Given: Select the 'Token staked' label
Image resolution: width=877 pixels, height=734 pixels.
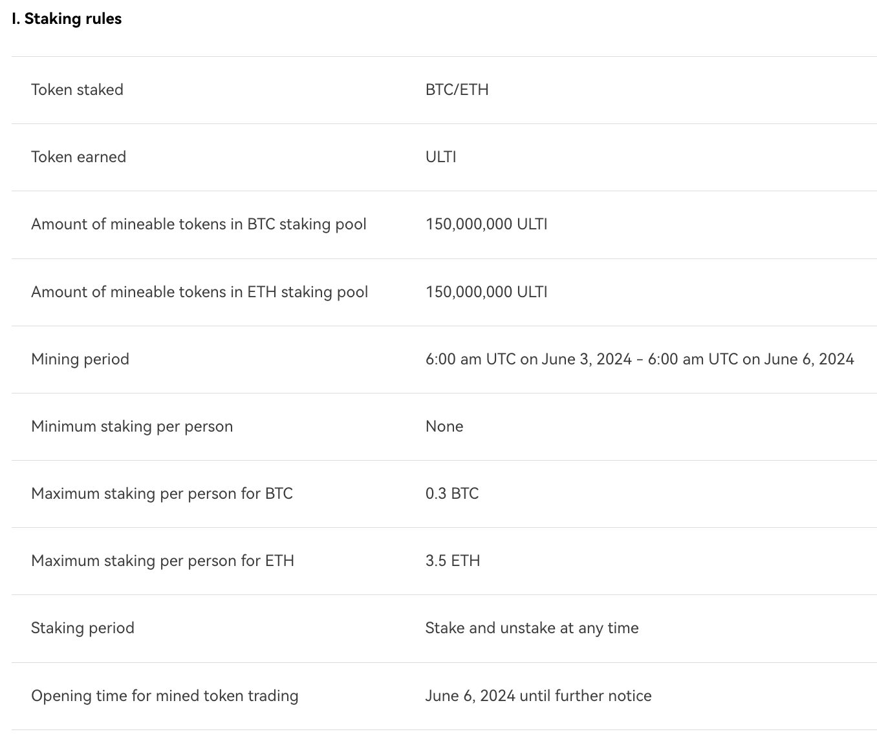Looking at the screenshot, I should (77, 90).
